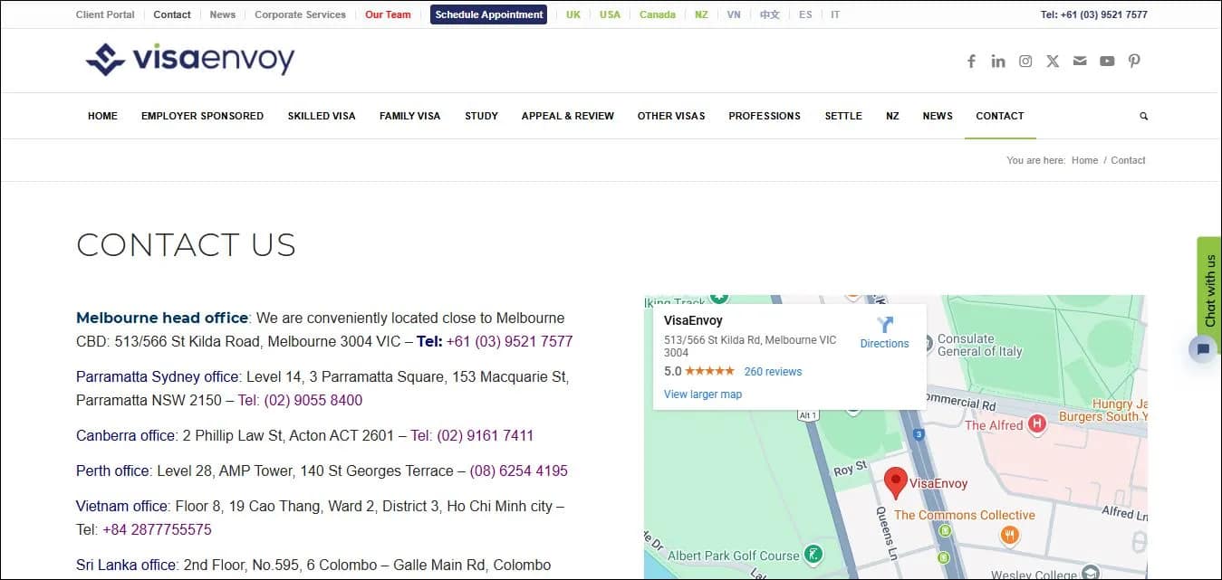The height and width of the screenshot is (580, 1222).
Task: Open the SETTLE menu
Action: 843,116
